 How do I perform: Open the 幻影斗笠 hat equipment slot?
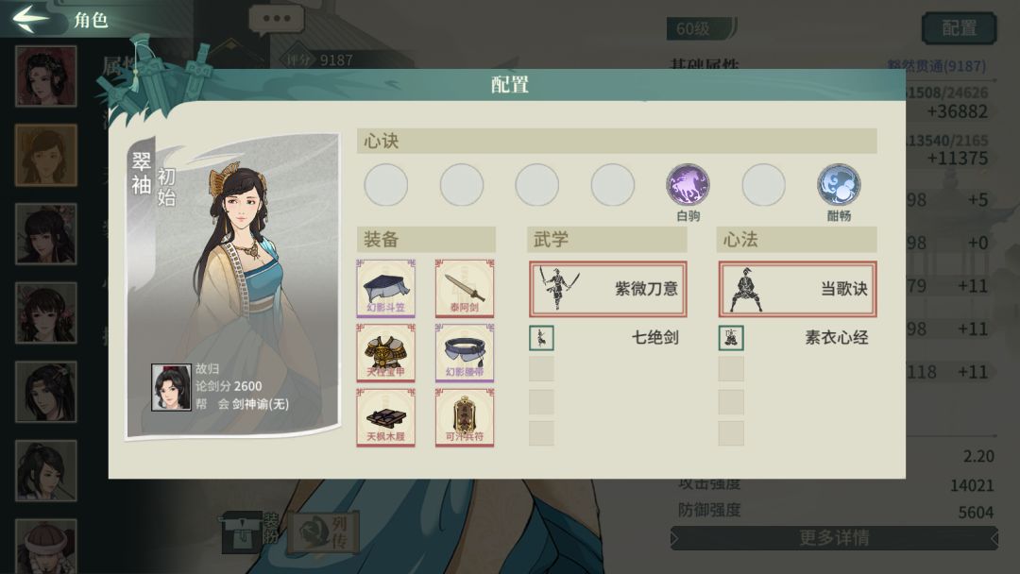click(385, 288)
